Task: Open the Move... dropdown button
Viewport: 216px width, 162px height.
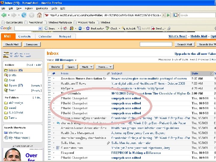Action: [x=105, y=67]
